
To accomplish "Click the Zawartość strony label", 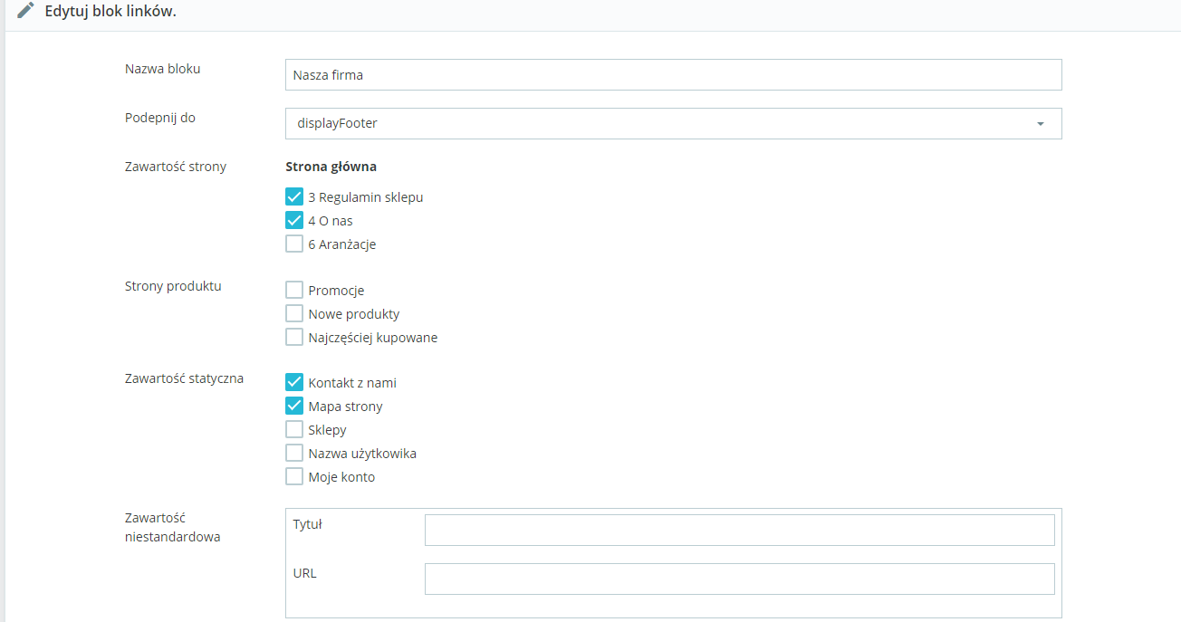I will click(176, 167).
